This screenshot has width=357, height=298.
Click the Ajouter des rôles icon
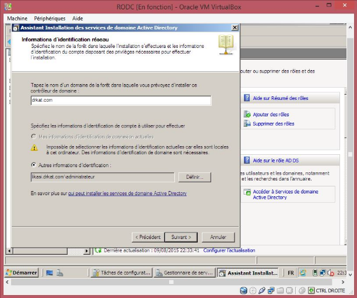tap(248, 115)
